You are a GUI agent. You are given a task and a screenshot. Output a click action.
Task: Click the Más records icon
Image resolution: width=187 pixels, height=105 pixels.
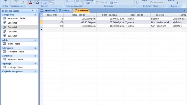(x=112, y=2)
